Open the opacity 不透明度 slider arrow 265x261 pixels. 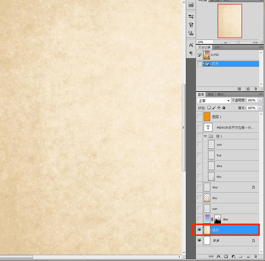(x=260, y=100)
